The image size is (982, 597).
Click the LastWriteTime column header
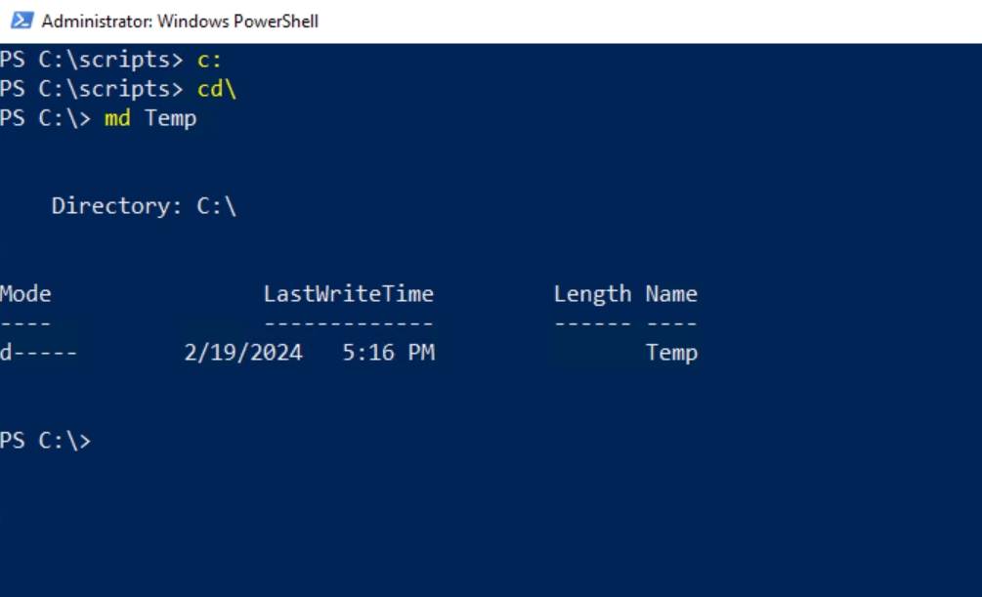pyautogui.click(x=349, y=293)
